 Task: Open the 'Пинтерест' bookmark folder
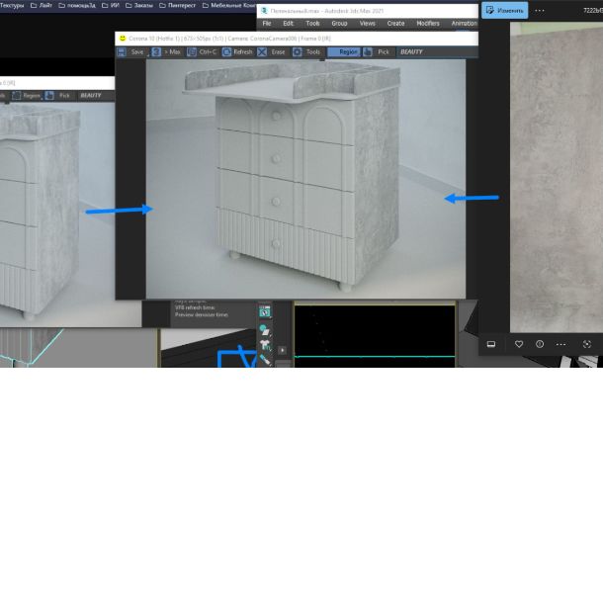coord(177,5)
